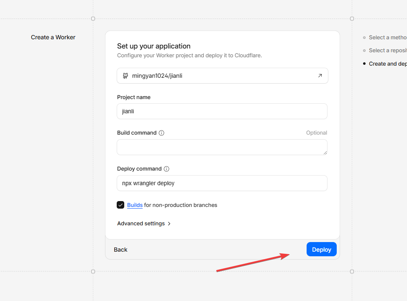Click the bottom-right selection handle square
This screenshot has width=407, height=301.
tap(352, 271)
